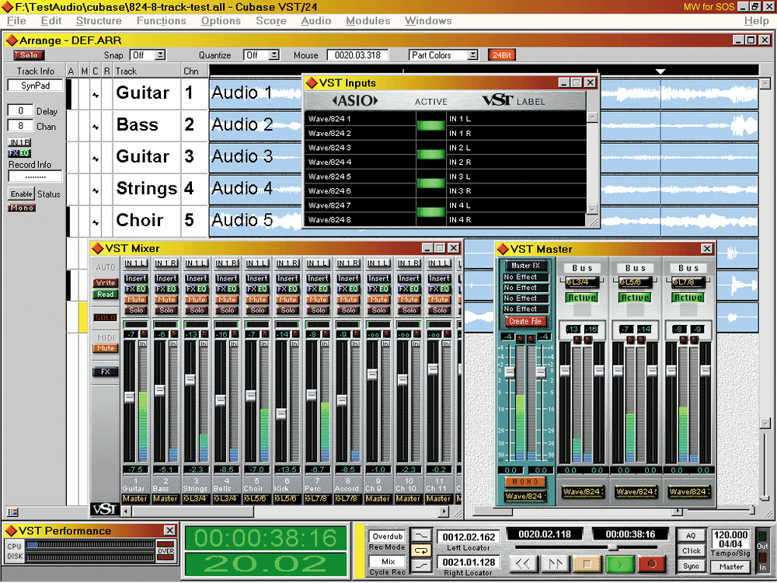The height and width of the screenshot is (583, 777).
Task: Click the Left Locator value field
Action: 468,536
